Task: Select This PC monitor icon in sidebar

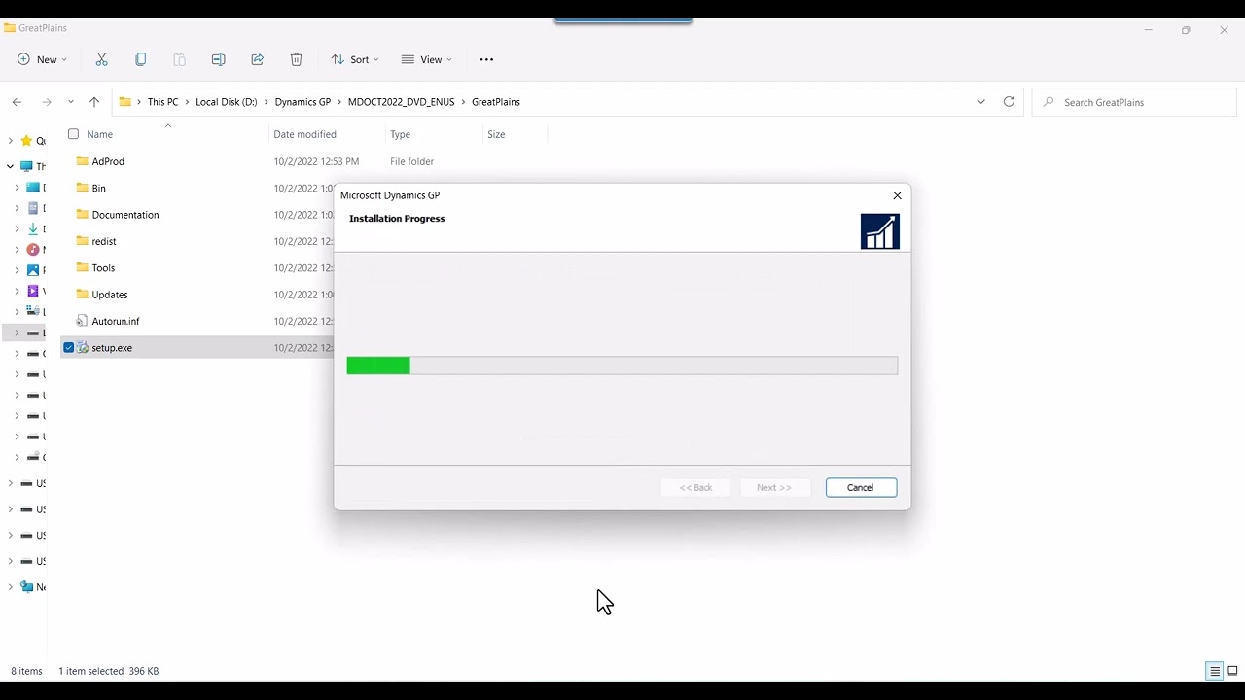Action: (26, 166)
